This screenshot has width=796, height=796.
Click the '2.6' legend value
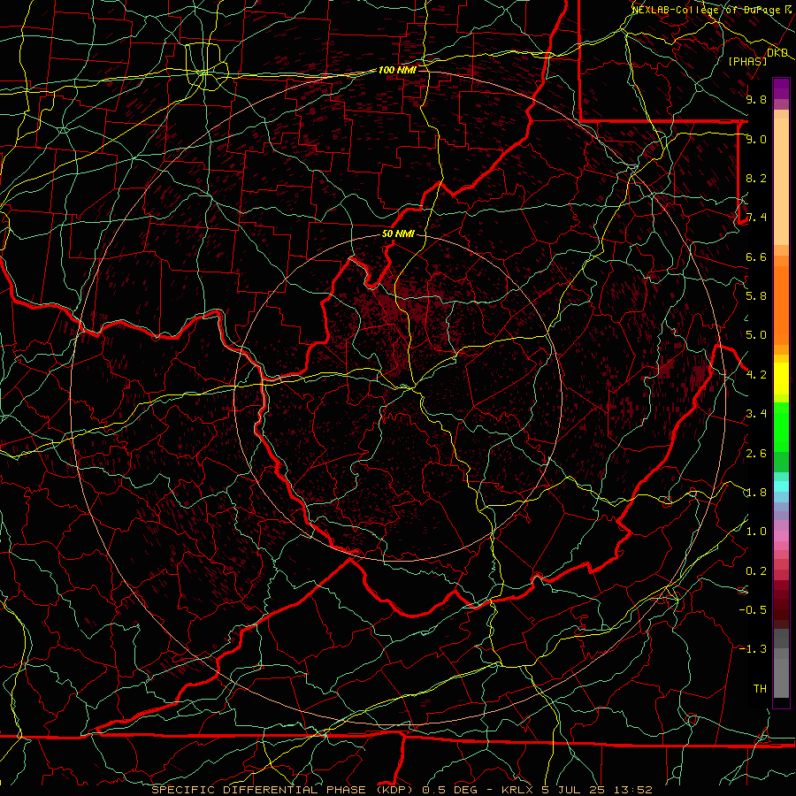coord(756,454)
